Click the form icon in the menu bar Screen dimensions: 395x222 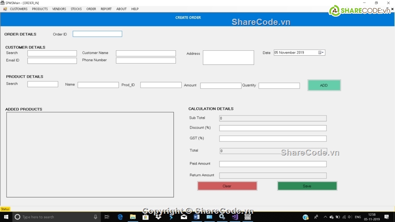tap(5, 9)
